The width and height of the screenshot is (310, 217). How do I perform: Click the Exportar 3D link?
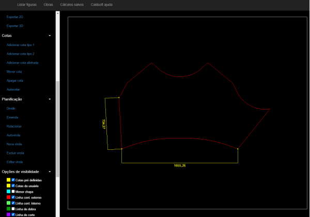coord(14,25)
